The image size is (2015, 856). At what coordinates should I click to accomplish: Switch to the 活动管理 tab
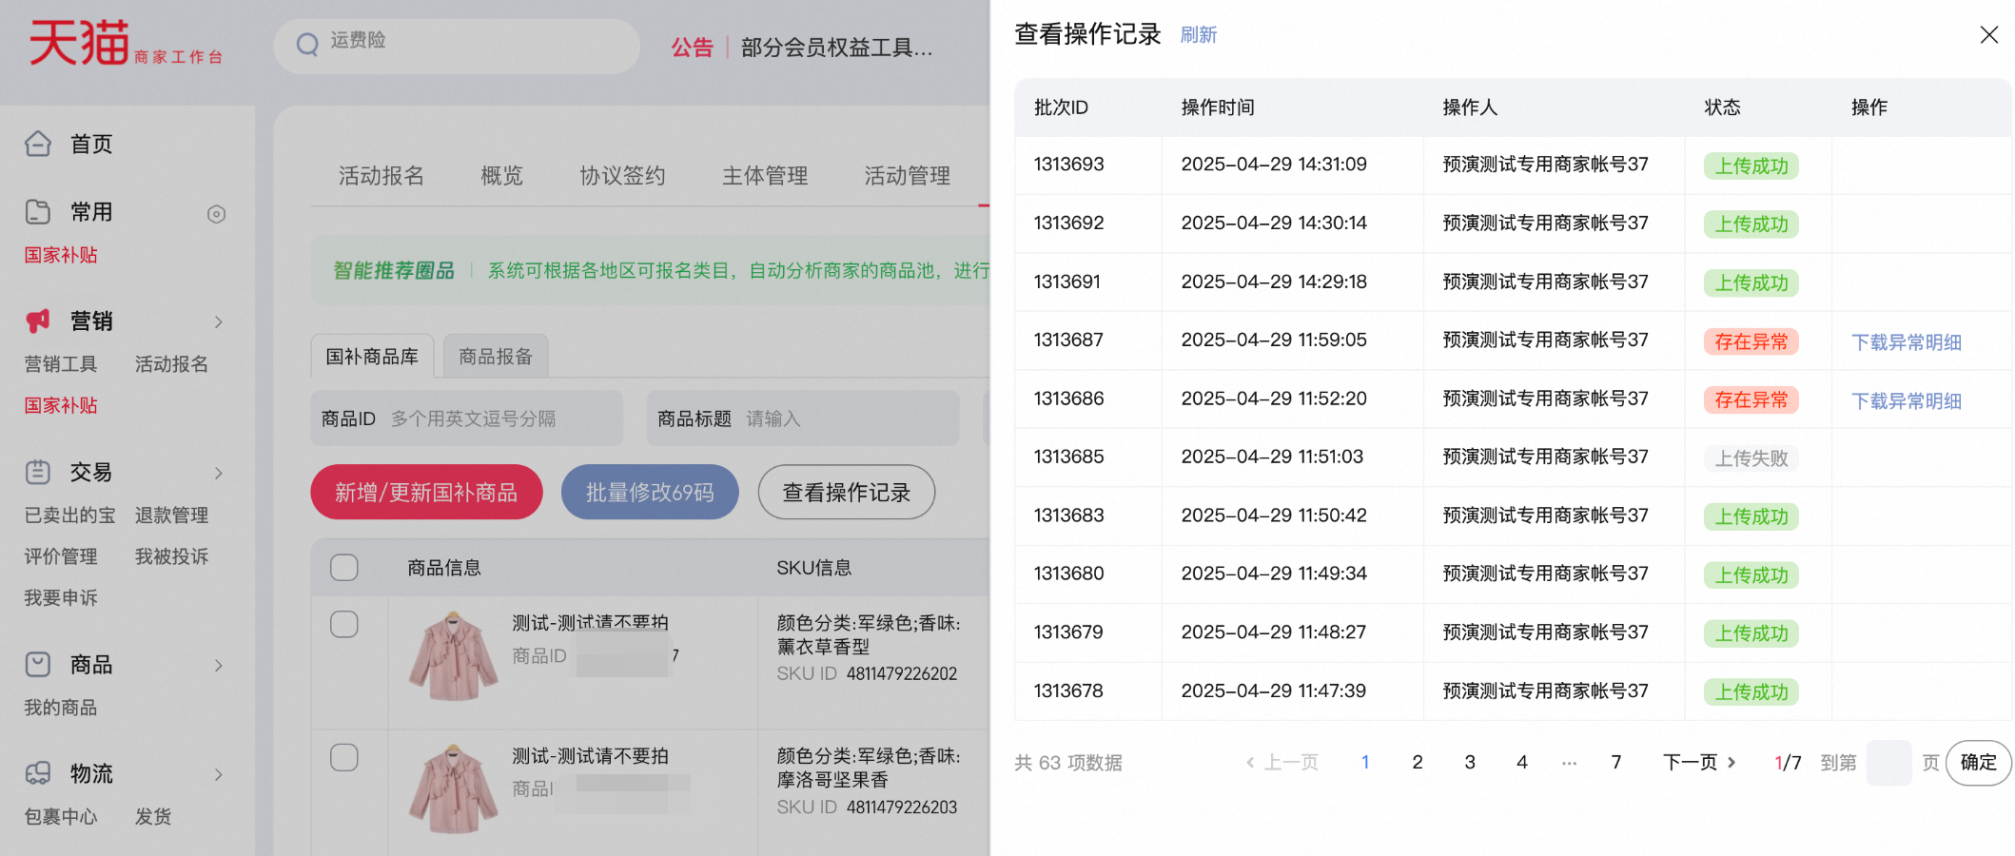pos(908,176)
